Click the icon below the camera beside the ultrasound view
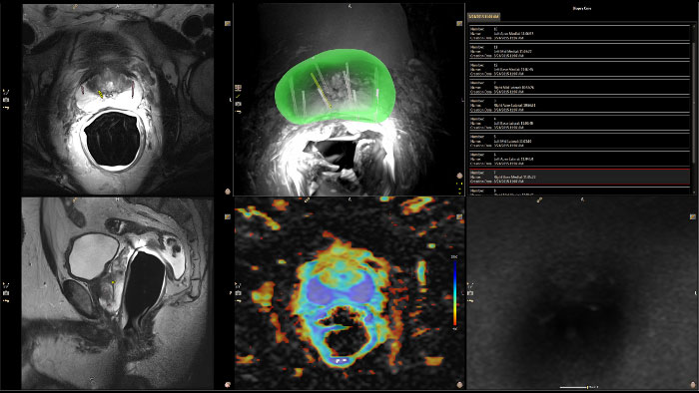The width and height of the screenshot is (699, 393). [x=470, y=301]
